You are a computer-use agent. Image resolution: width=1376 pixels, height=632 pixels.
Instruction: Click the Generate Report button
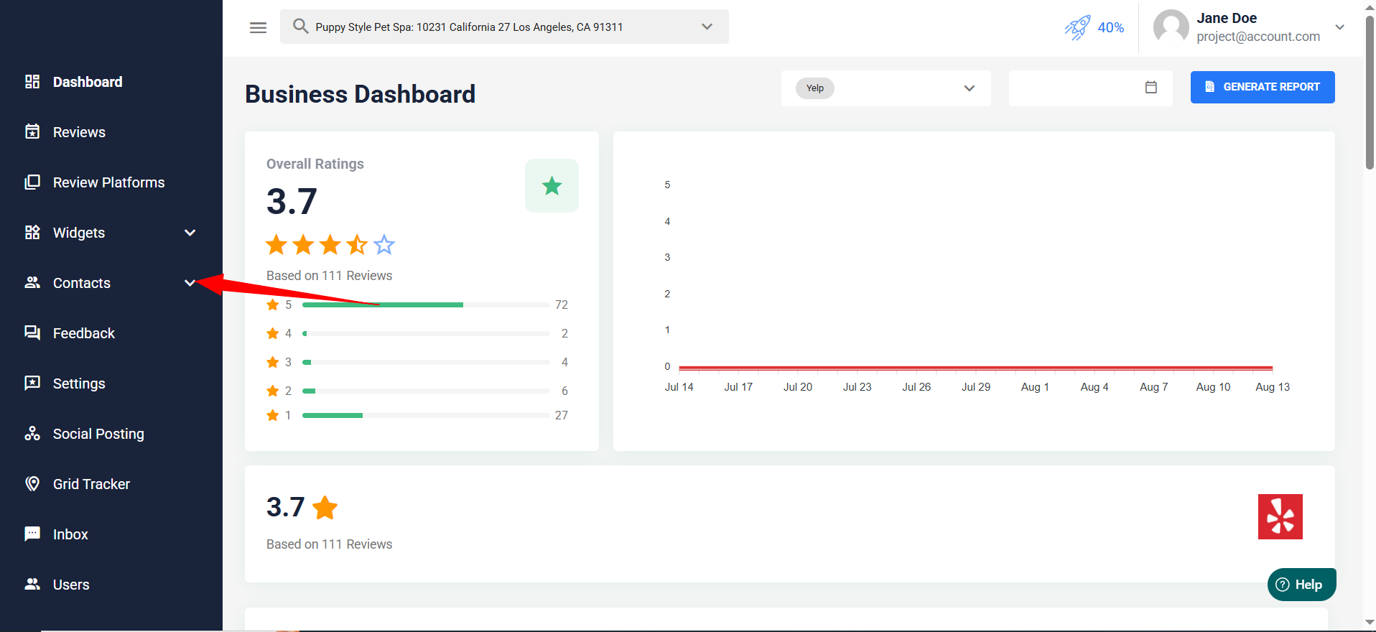point(1262,87)
